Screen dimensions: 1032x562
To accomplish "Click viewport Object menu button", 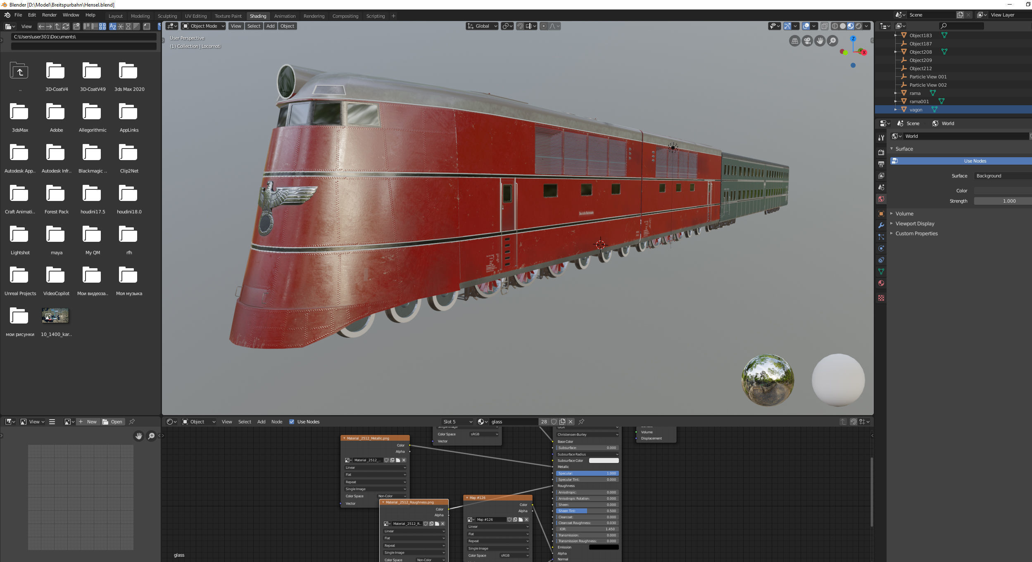I will coord(287,26).
